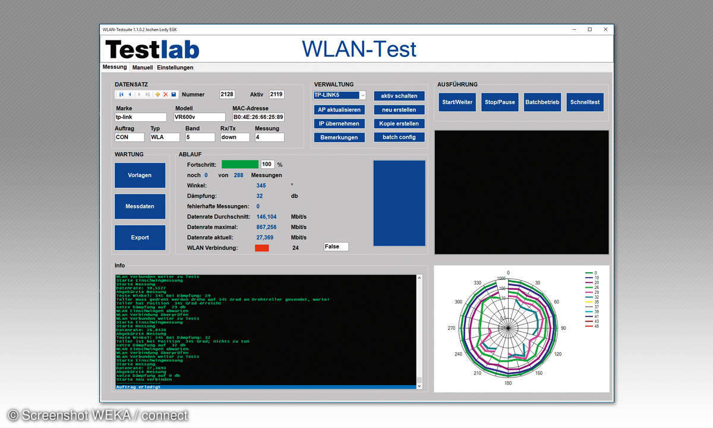713x428 pixels.
Task: Click the Winkel value 345
Action: 261,185
